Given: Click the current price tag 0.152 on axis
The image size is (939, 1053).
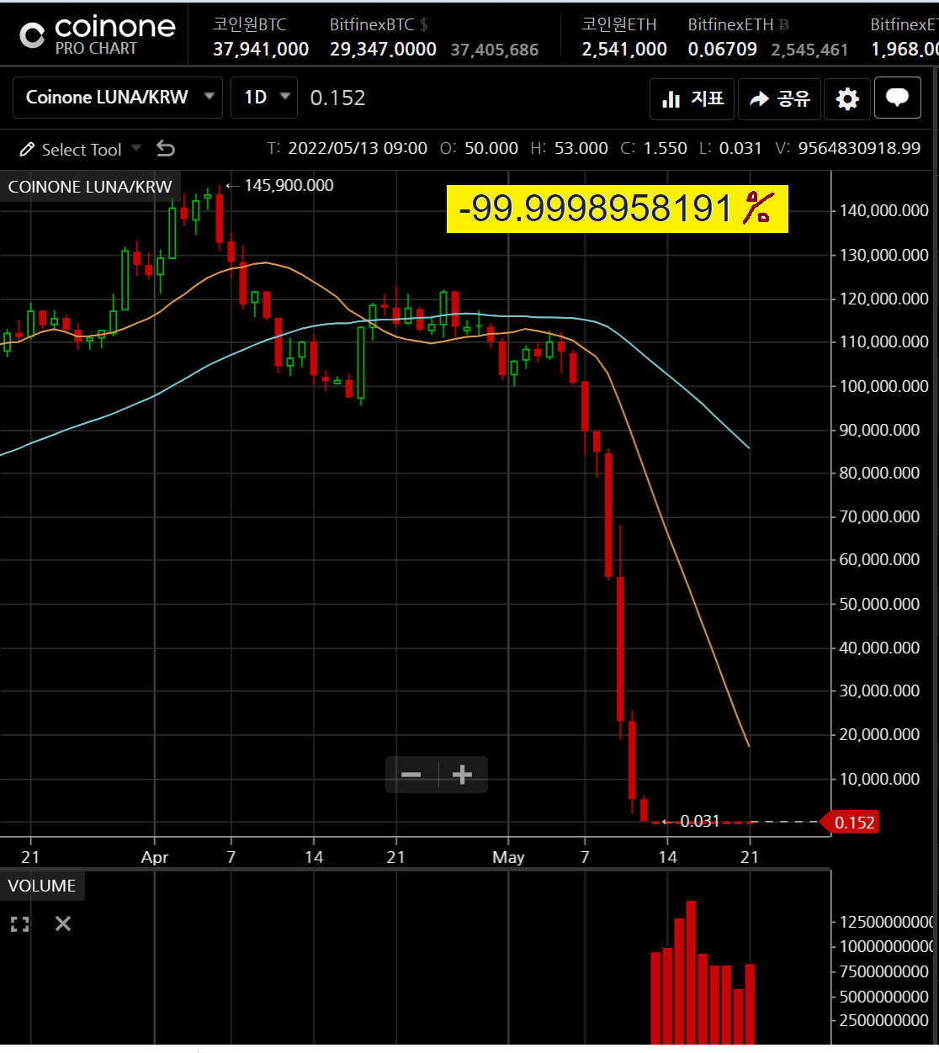Looking at the screenshot, I should (851, 823).
